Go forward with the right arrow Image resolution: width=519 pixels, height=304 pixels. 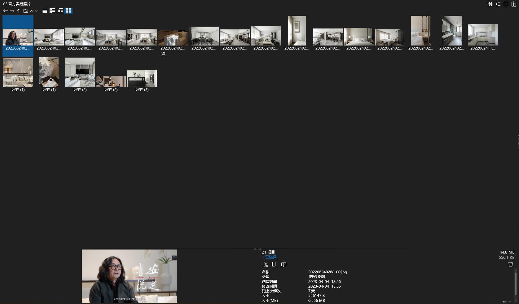coord(12,11)
